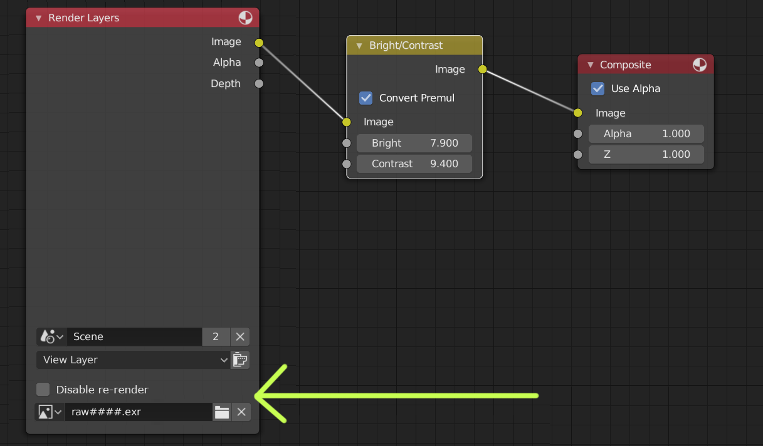Viewport: 763px width, 446px height.
Task: Collapse the Render Layers node
Action: point(38,18)
